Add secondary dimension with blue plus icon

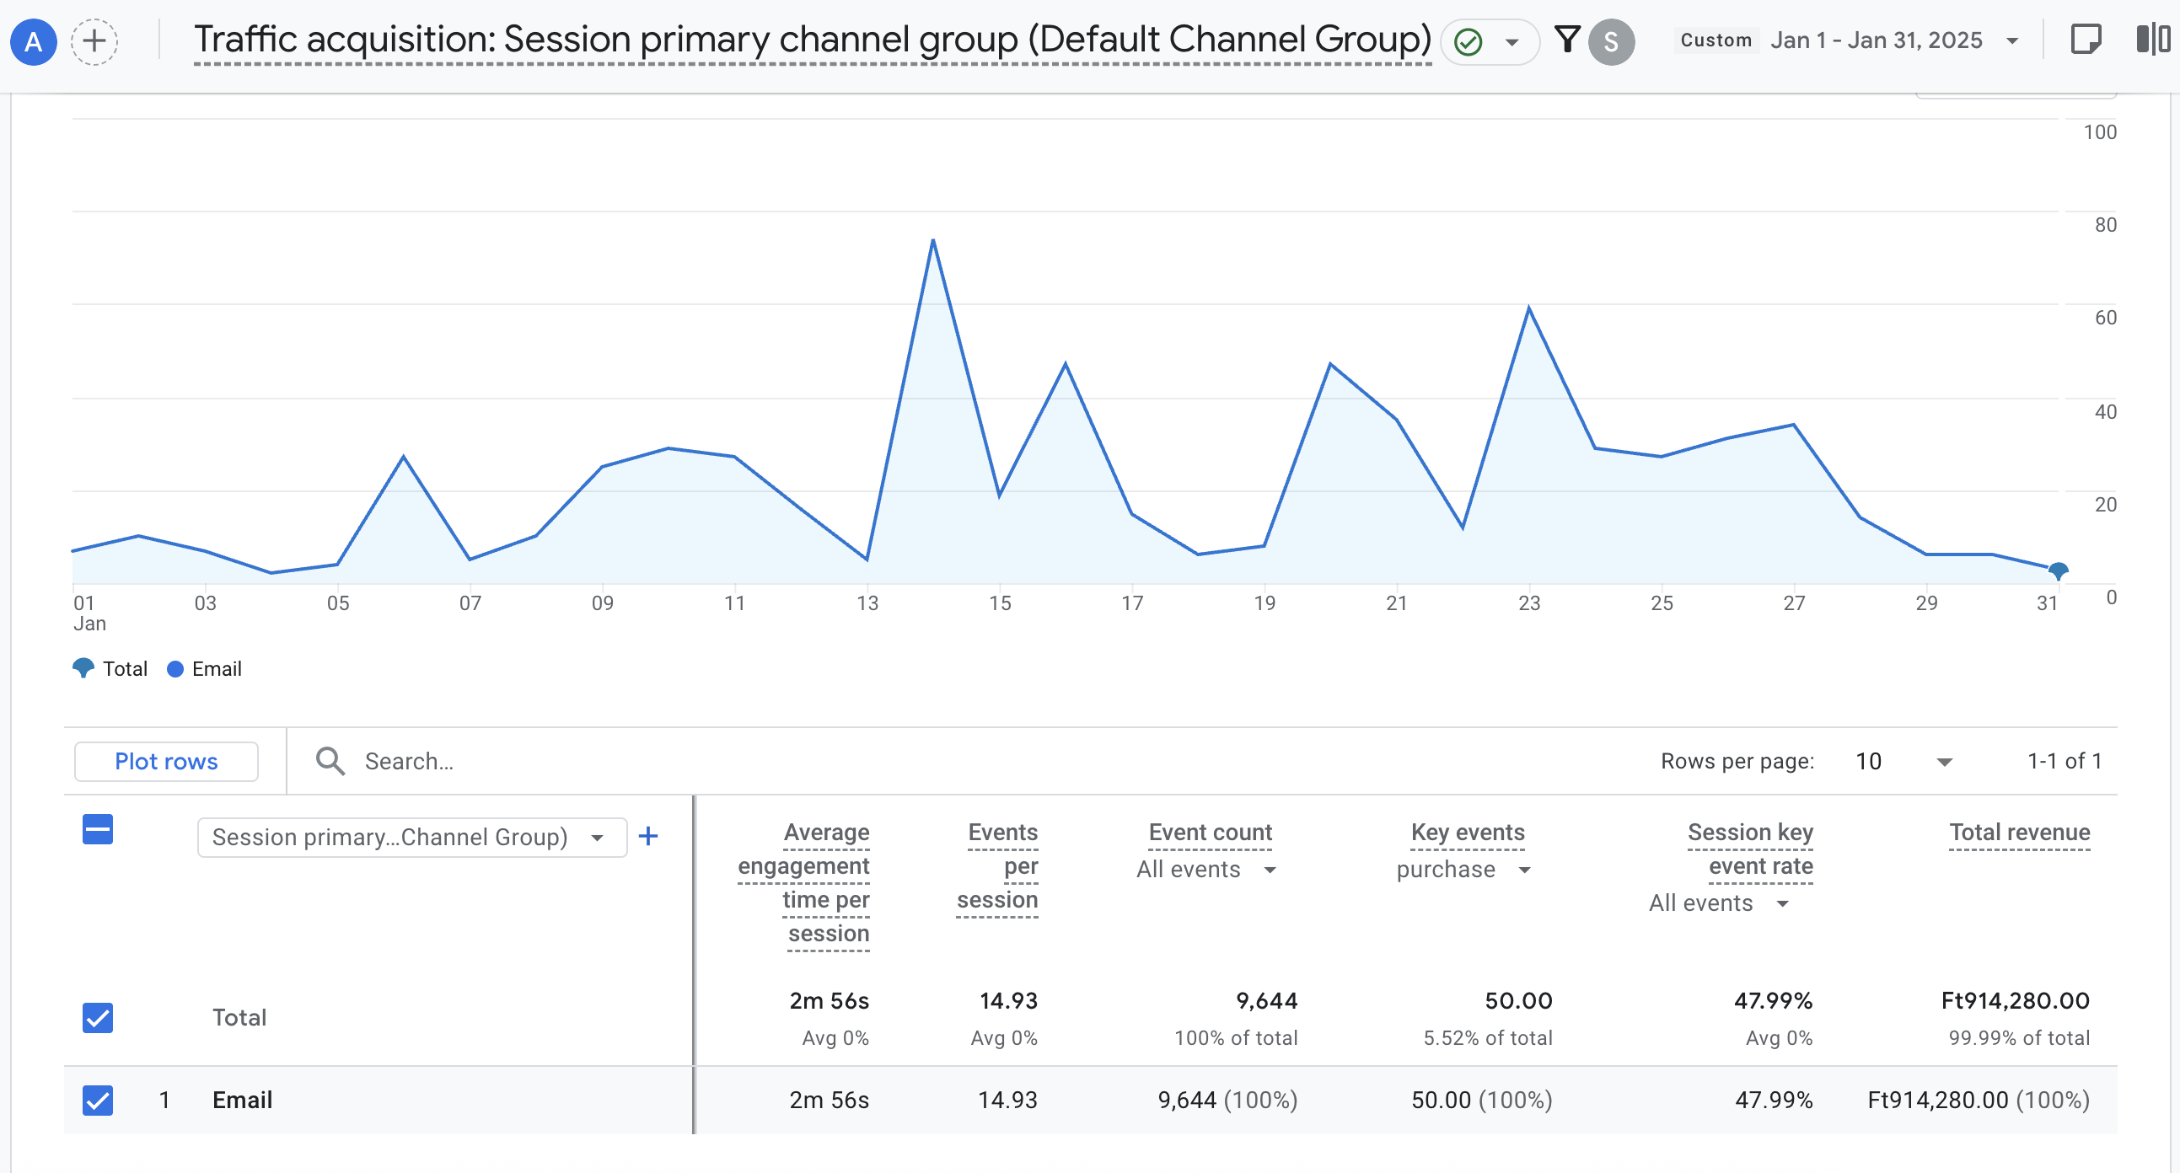(x=648, y=837)
